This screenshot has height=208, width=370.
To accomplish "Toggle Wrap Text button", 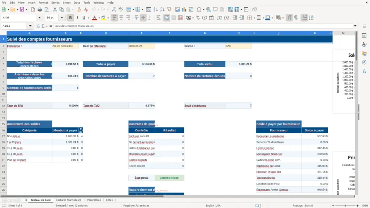I will pyautogui.click(x=158, y=18).
